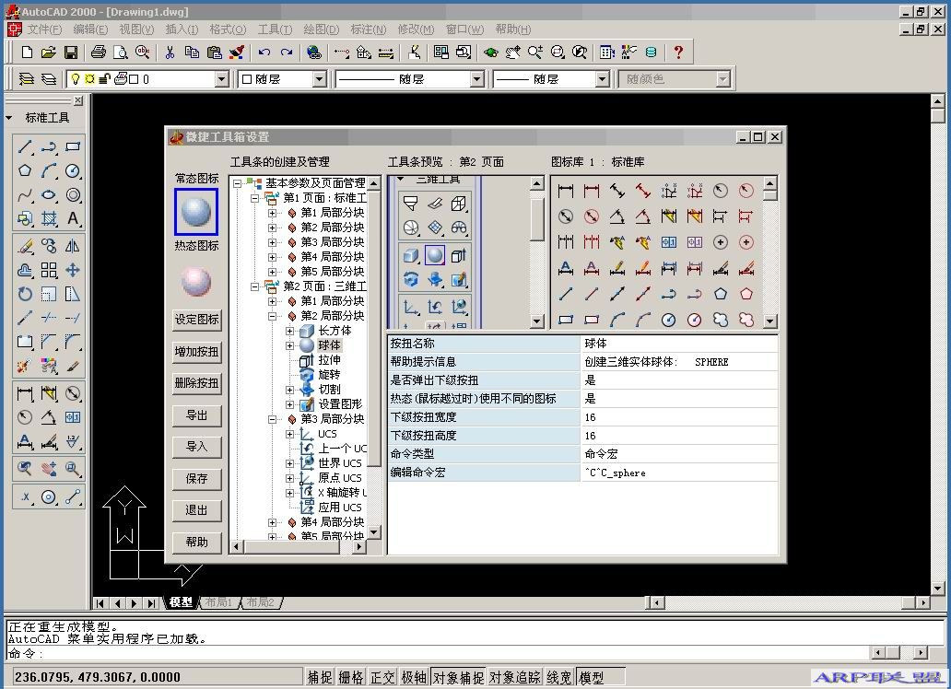This screenshot has width=951, height=689.
Task: Toggle 极轴 polar tracking in status bar
Action: click(415, 677)
